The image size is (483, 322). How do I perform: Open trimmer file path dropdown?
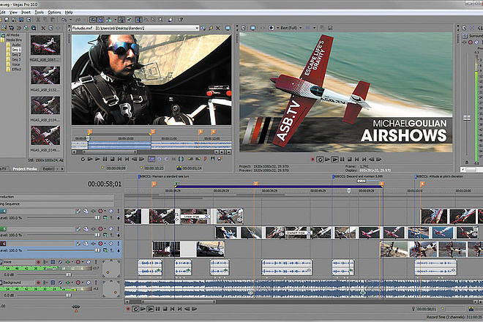point(197,28)
